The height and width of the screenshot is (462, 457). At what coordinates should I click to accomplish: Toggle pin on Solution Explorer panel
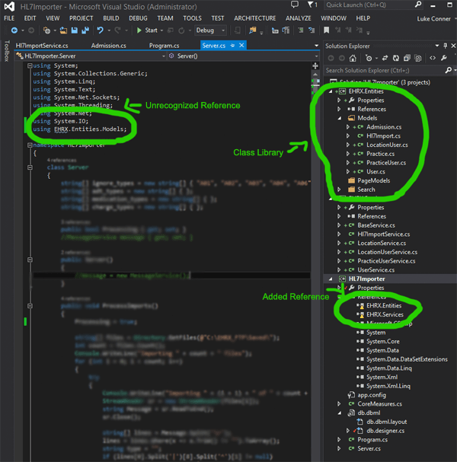[x=446, y=46]
